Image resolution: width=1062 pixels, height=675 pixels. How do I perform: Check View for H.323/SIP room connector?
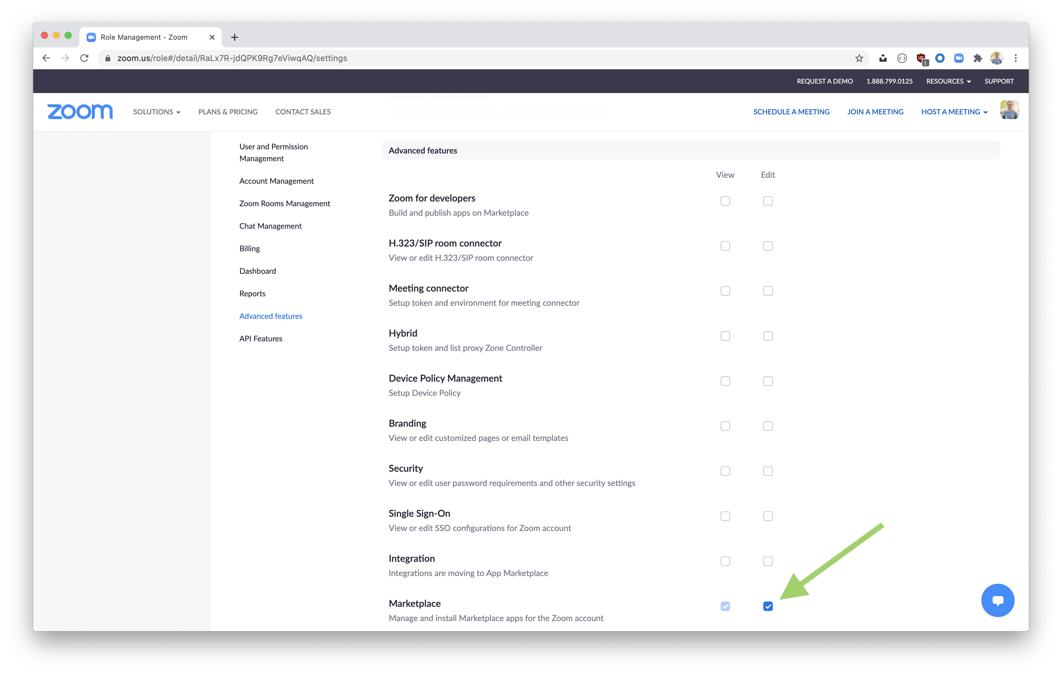[x=725, y=246]
